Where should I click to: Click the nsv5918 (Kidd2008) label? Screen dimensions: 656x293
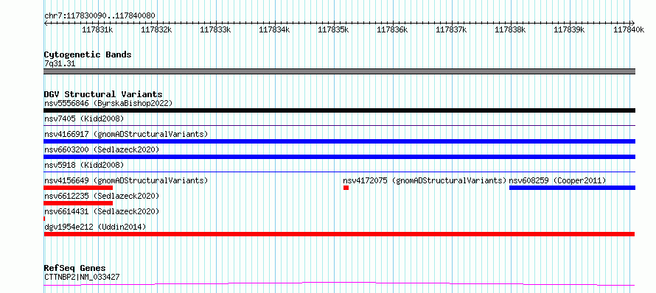84,165
